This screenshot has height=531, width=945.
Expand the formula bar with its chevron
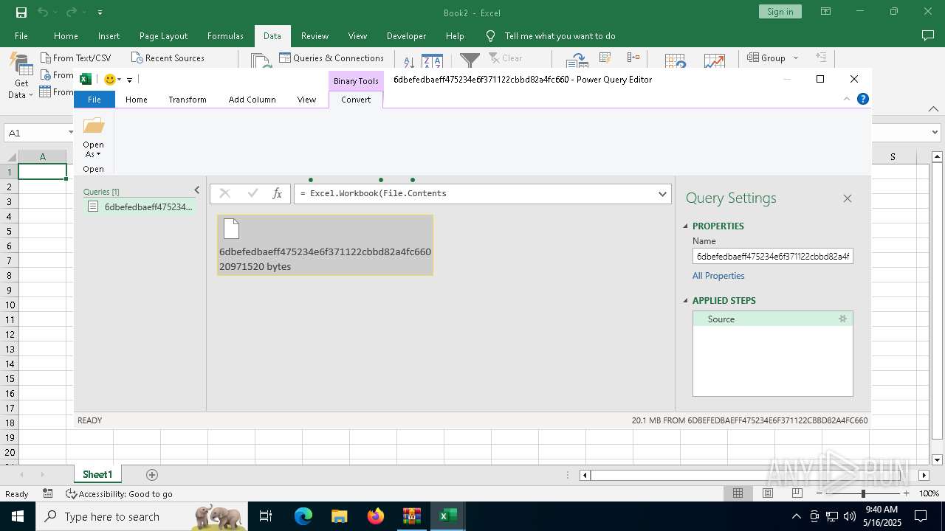[663, 193]
